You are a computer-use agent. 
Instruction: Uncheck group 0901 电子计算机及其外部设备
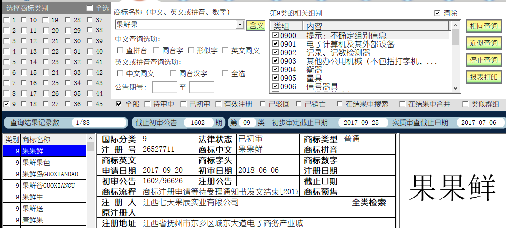coord(275,44)
